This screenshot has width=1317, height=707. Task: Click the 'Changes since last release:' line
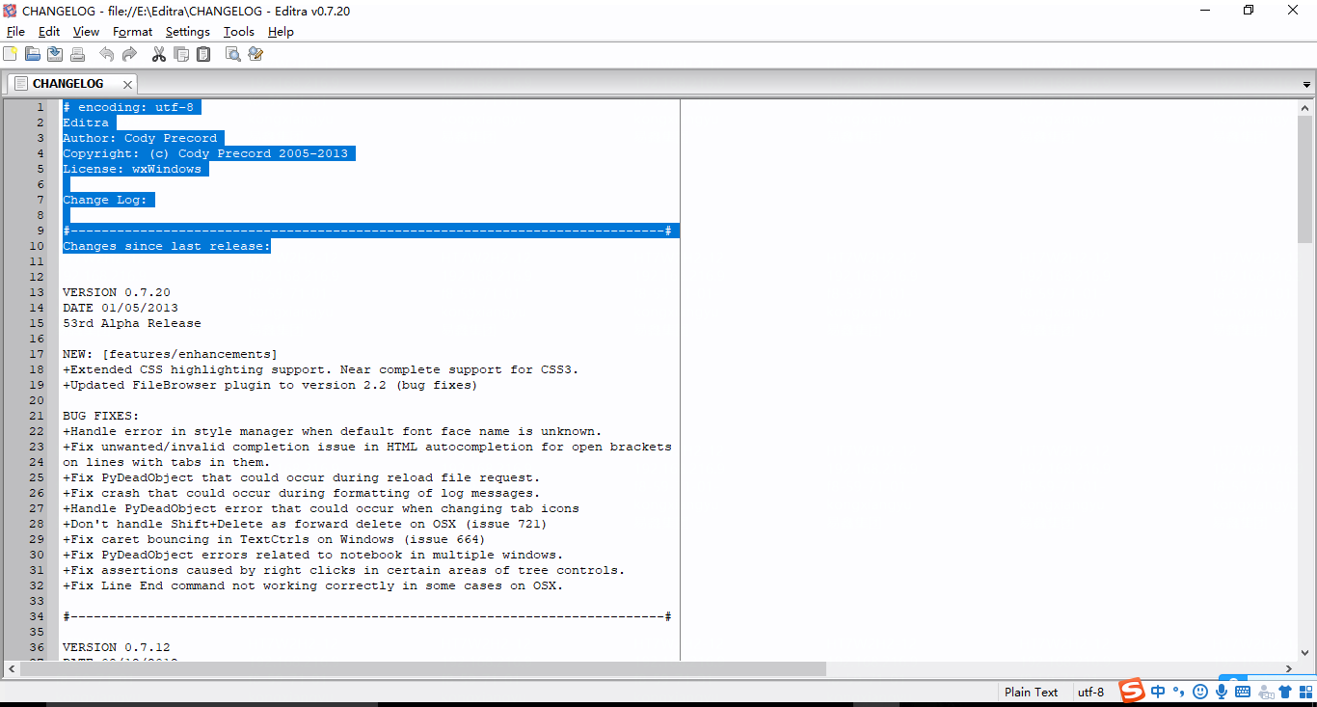(167, 246)
